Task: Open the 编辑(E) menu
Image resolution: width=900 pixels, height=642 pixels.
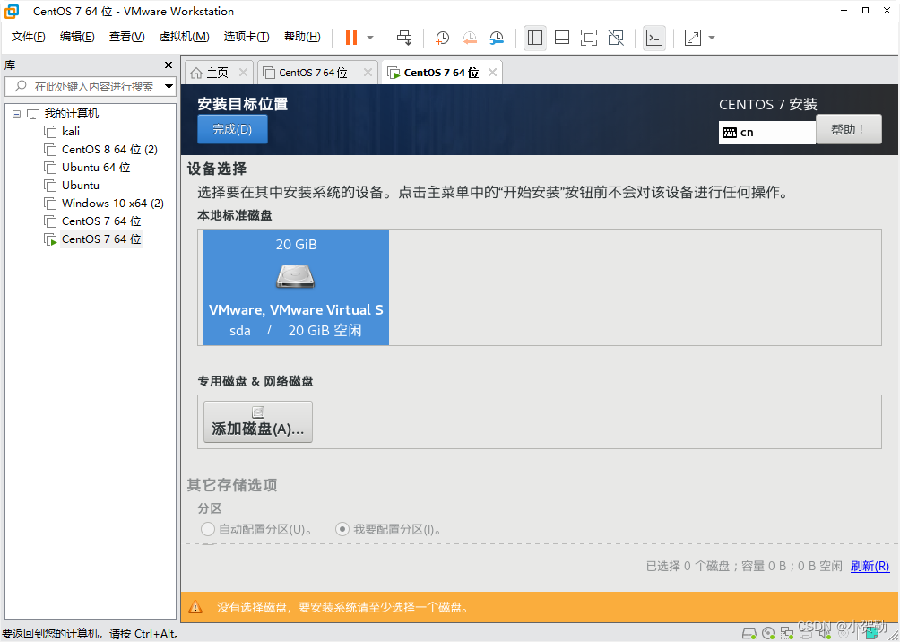Action: pyautogui.click(x=77, y=37)
